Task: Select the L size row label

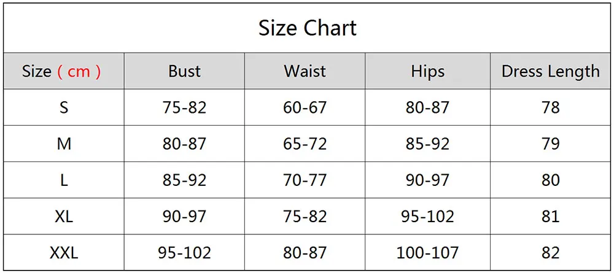Action: click(64, 180)
